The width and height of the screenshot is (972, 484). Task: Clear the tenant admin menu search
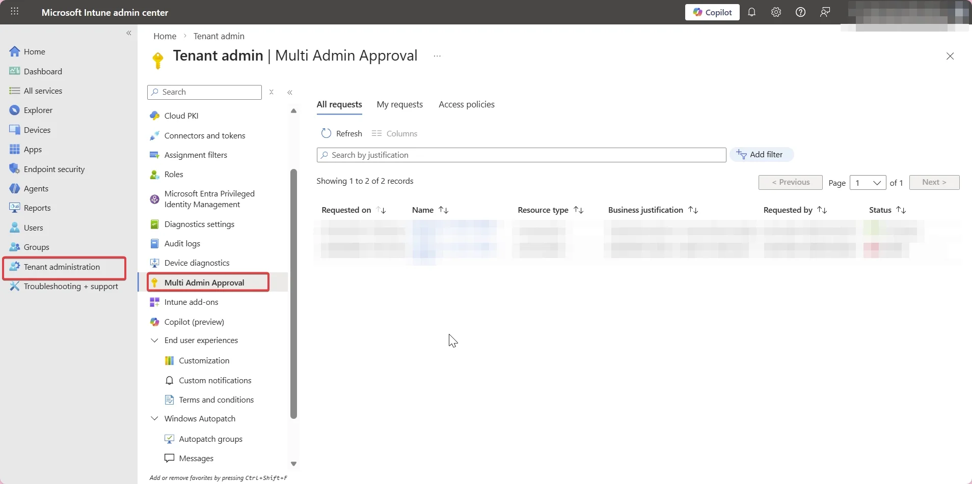point(272,92)
